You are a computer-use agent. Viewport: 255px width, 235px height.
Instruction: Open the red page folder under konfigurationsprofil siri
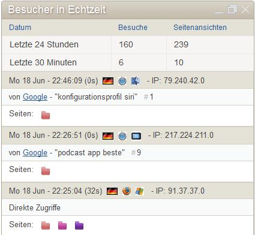coord(46,115)
